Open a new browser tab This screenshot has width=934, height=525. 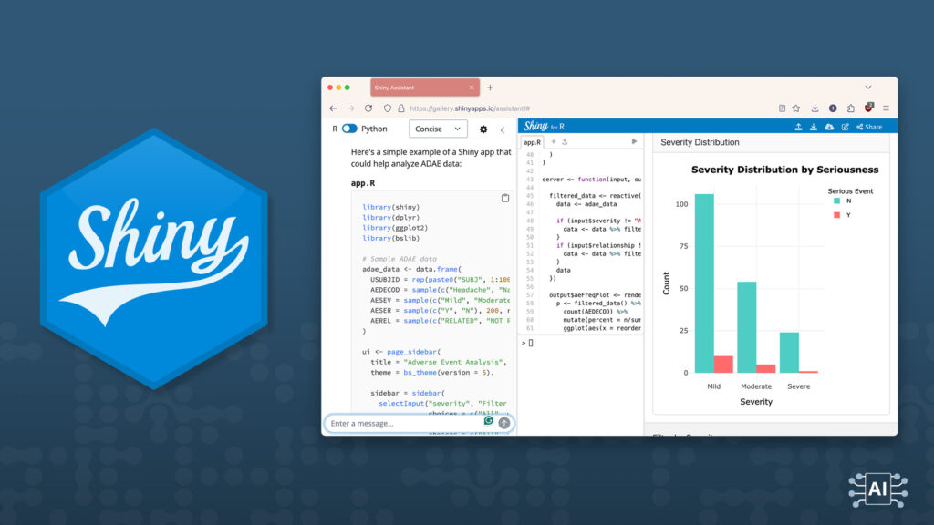(490, 87)
